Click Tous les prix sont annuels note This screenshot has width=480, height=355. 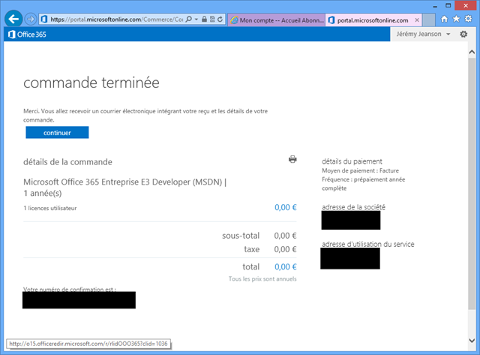click(262, 278)
